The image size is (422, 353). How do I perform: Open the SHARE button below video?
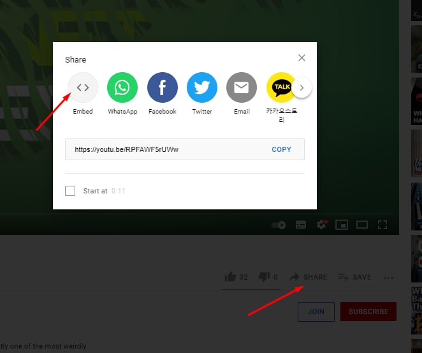(x=308, y=277)
